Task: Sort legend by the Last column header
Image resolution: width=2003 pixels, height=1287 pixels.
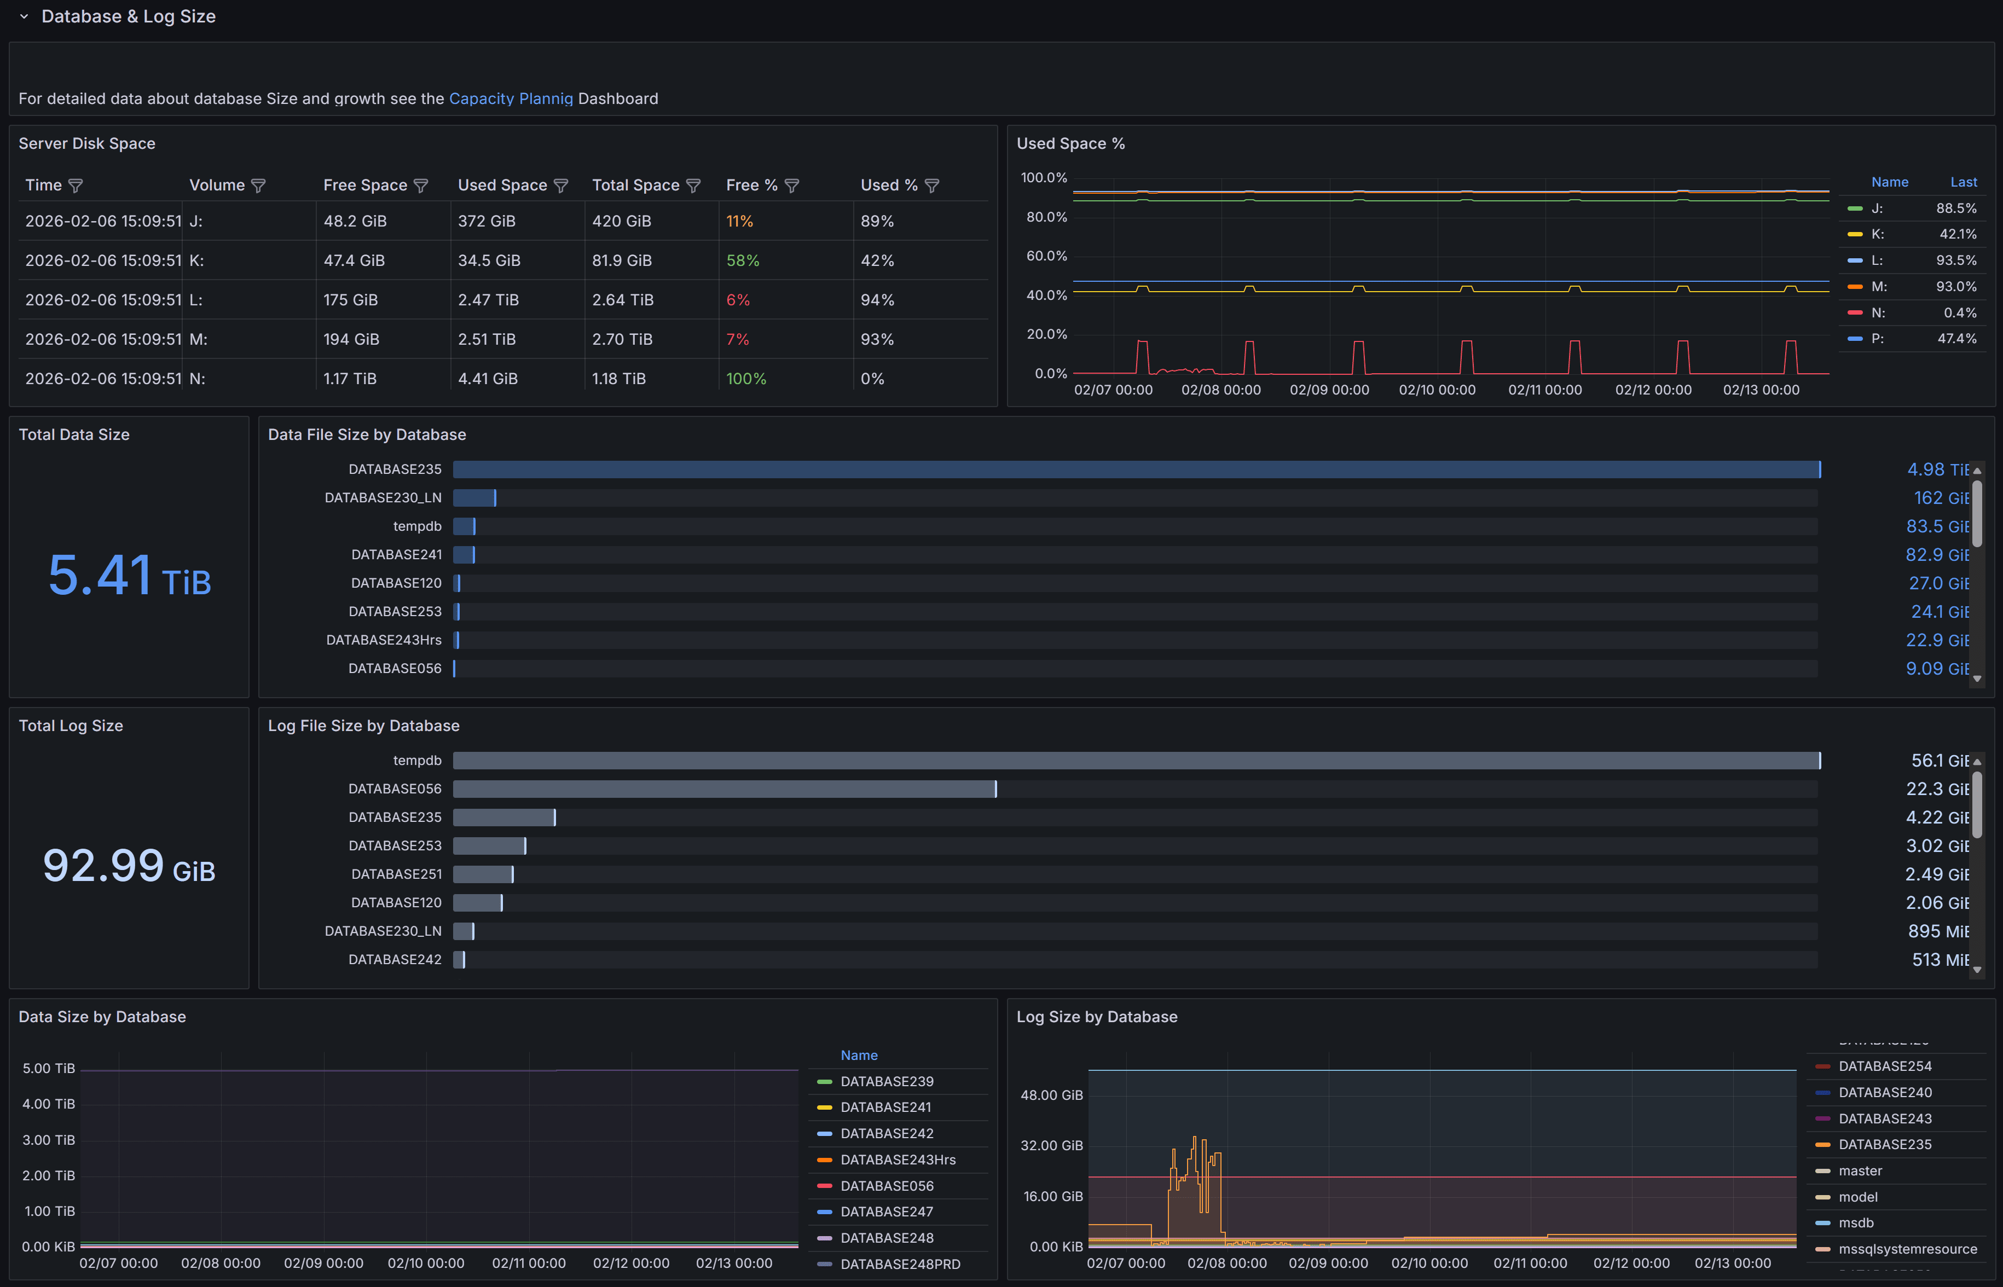Action: 1964,182
